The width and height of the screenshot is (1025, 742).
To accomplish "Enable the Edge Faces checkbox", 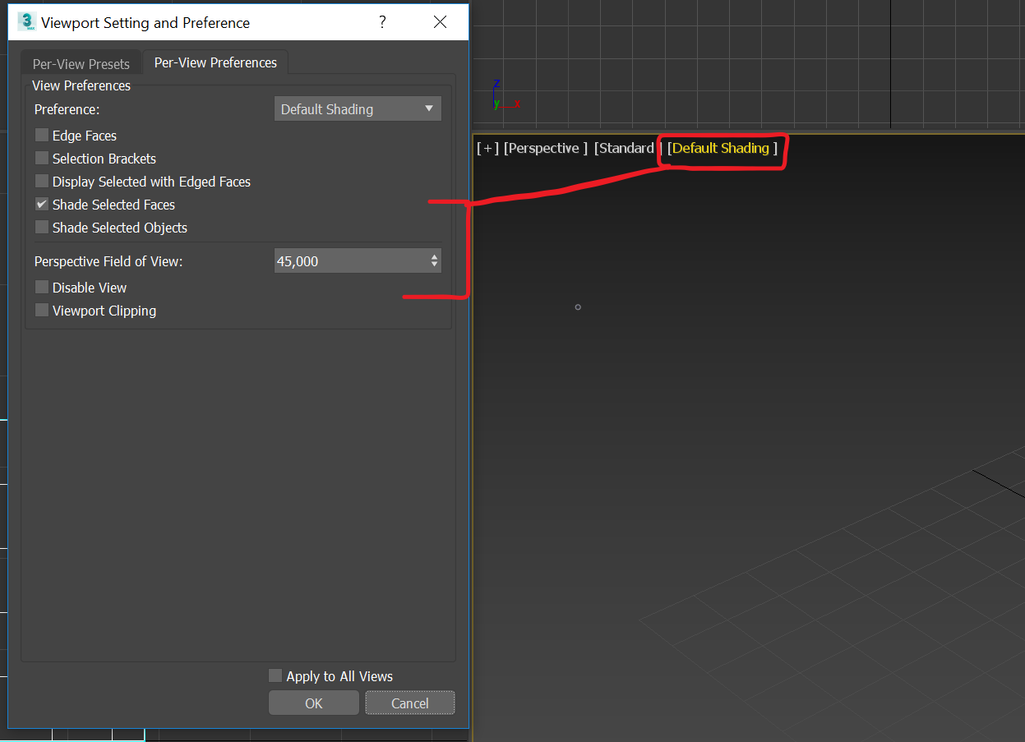I will 42,136.
